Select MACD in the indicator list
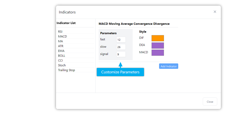The image size is (231, 115). point(62,37)
